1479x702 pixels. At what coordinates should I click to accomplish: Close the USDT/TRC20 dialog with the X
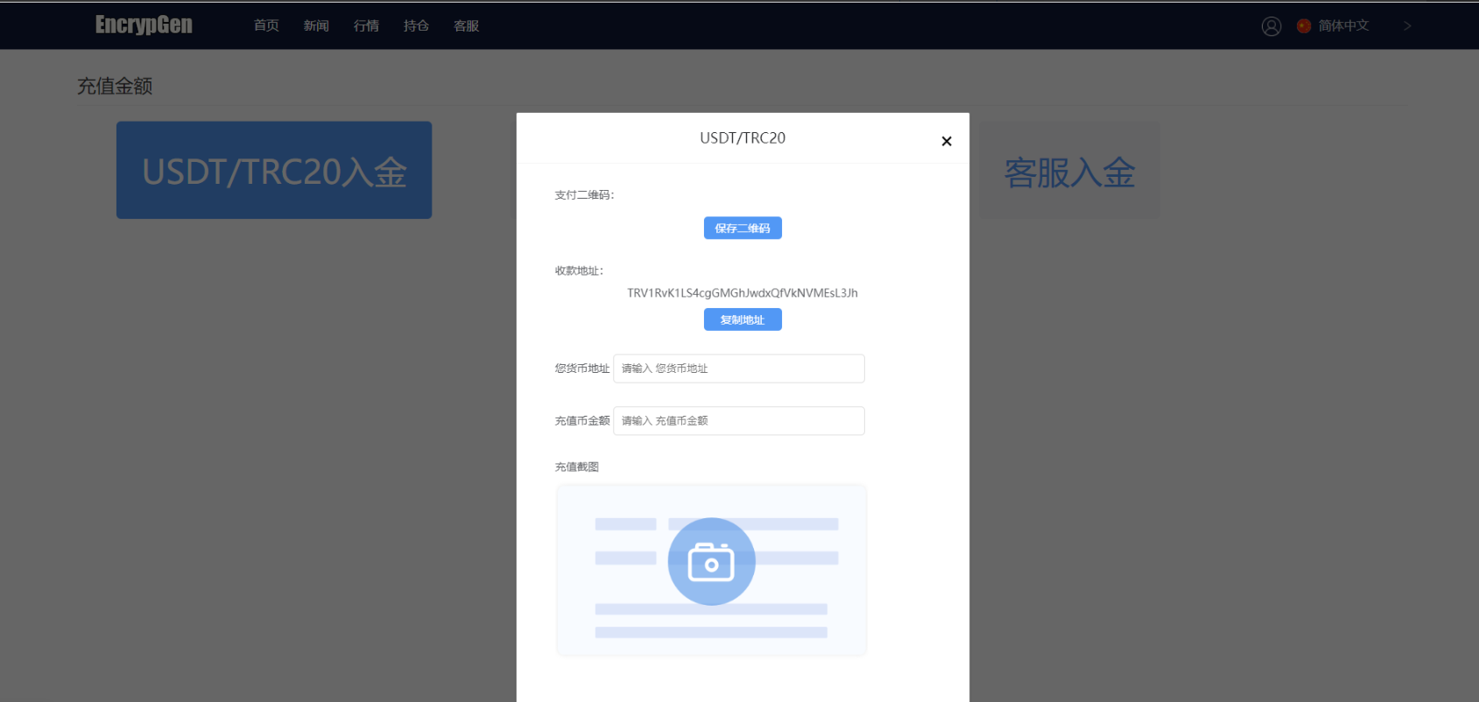click(x=946, y=141)
